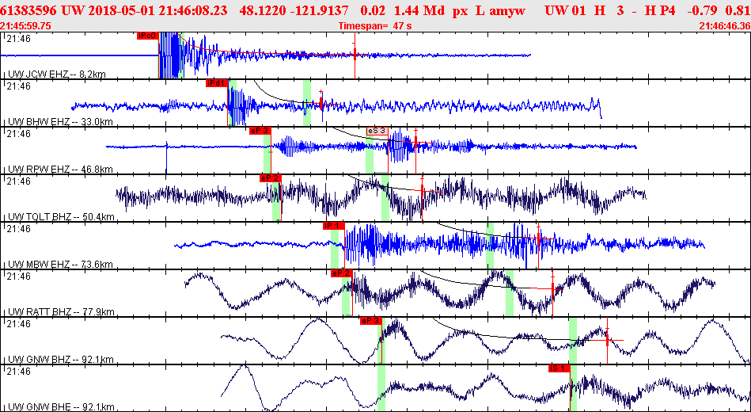
Task: Click the red coda end marker on MBW trace
Action: tap(538, 238)
